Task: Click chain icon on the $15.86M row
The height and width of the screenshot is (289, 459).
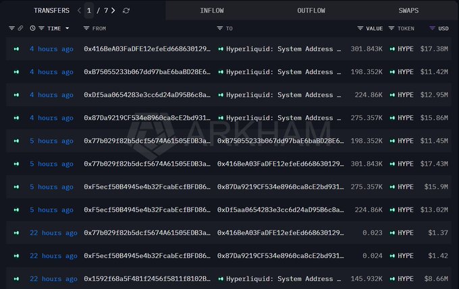Action: click(x=16, y=118)
